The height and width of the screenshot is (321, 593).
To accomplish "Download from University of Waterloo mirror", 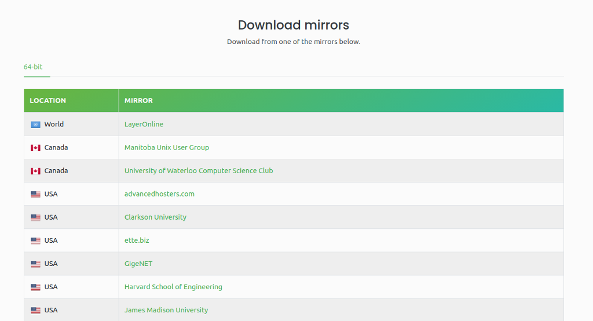I will coord(199,170).
